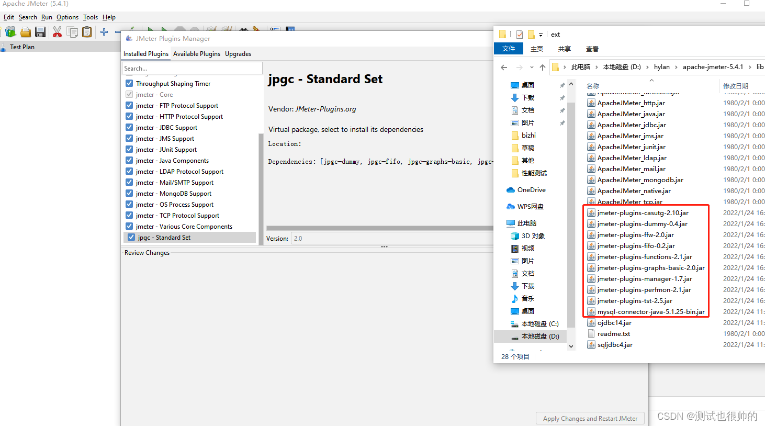Open 音乐 folder in Explorer sidebar
The width and height of the screenshot is (765, 426).
click(x=522, y=299)
